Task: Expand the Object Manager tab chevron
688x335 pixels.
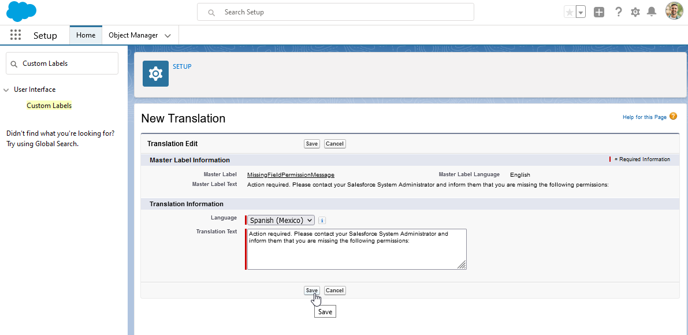Action: click(x=168, y=35)
